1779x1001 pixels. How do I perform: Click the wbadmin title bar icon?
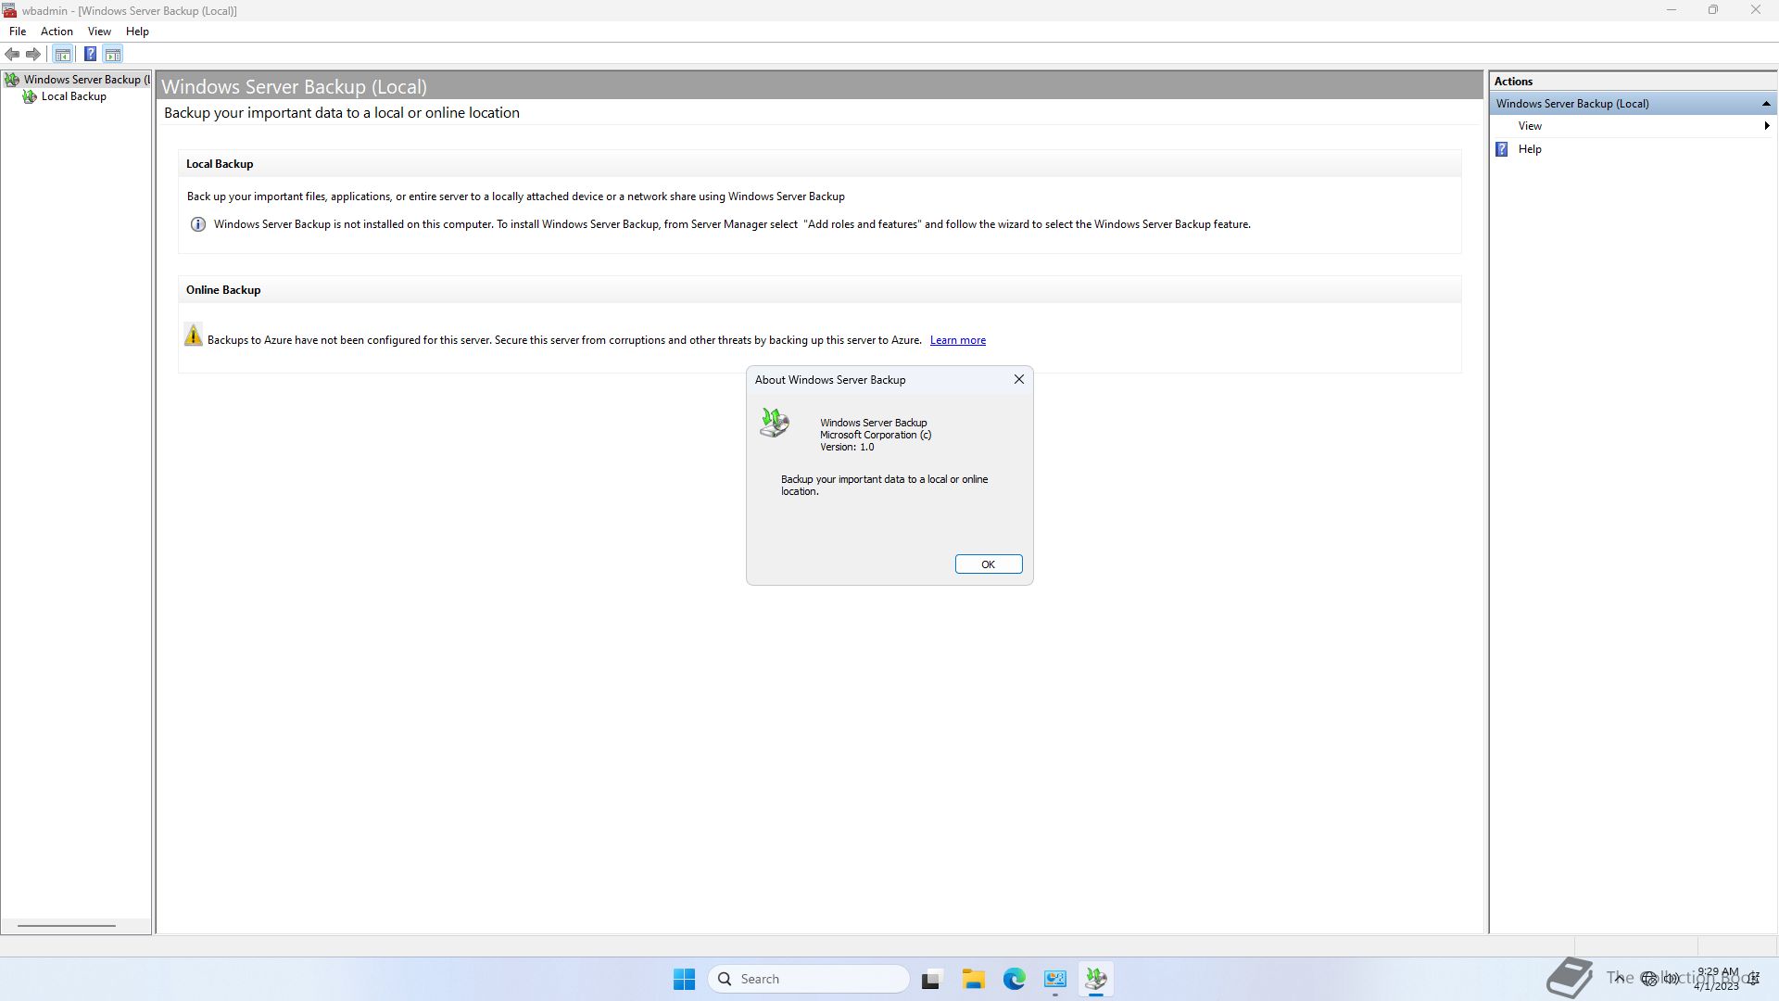coord(9,10)
